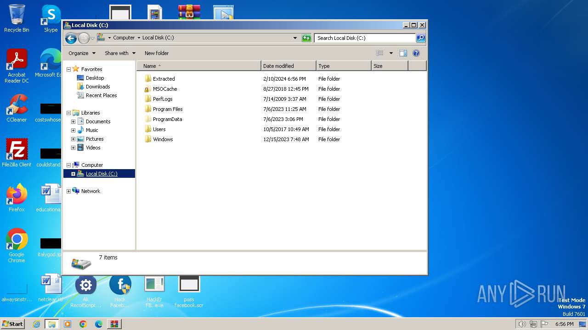Click the FileZilla Client desktop icon

pyautogui.click(x=17, y=153)
